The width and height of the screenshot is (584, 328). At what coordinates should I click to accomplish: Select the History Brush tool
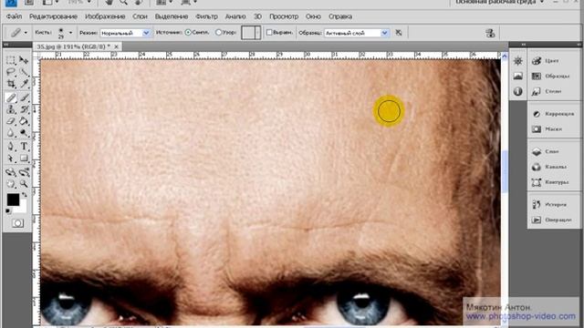[x=25, y=109]
